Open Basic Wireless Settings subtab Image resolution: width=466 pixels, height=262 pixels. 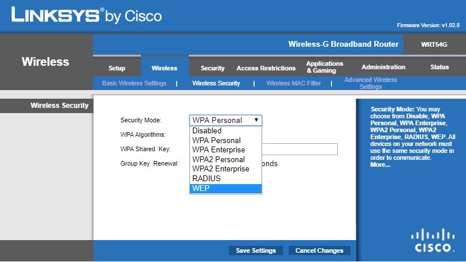point(134,83)
